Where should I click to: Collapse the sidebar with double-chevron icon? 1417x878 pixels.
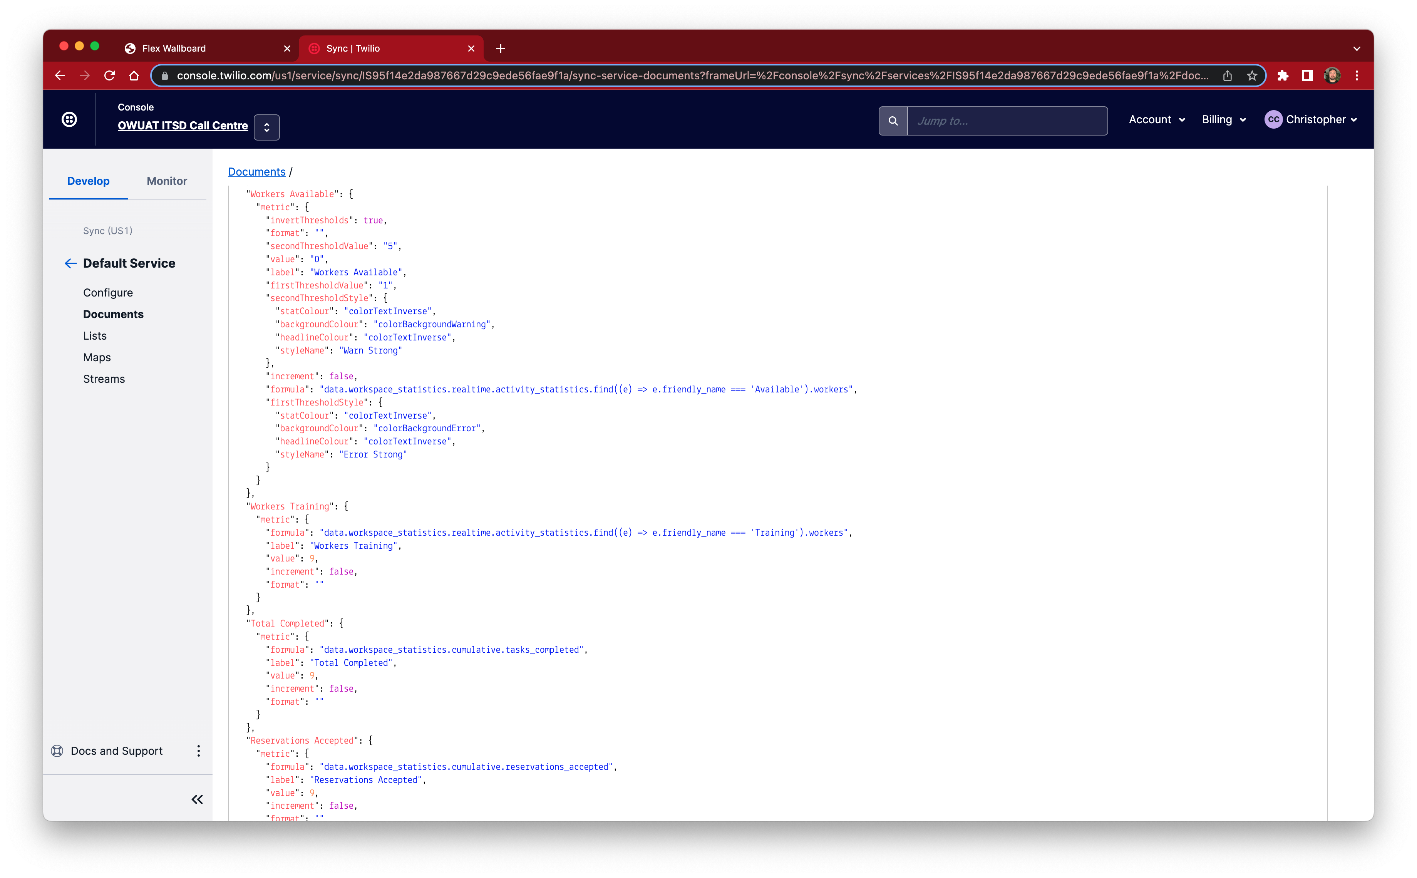pyautogui.click(x=198, y=799)
